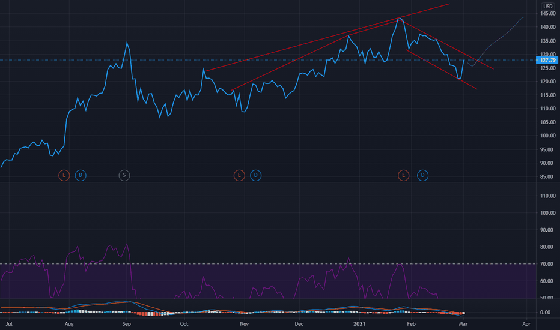Viewport: 560px width, 330px height.
Task: Open the early-February dividend D marker
Action: [x=422, y=175]
